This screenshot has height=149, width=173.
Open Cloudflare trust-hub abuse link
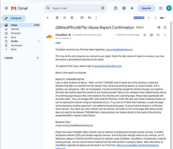point(138,145)
